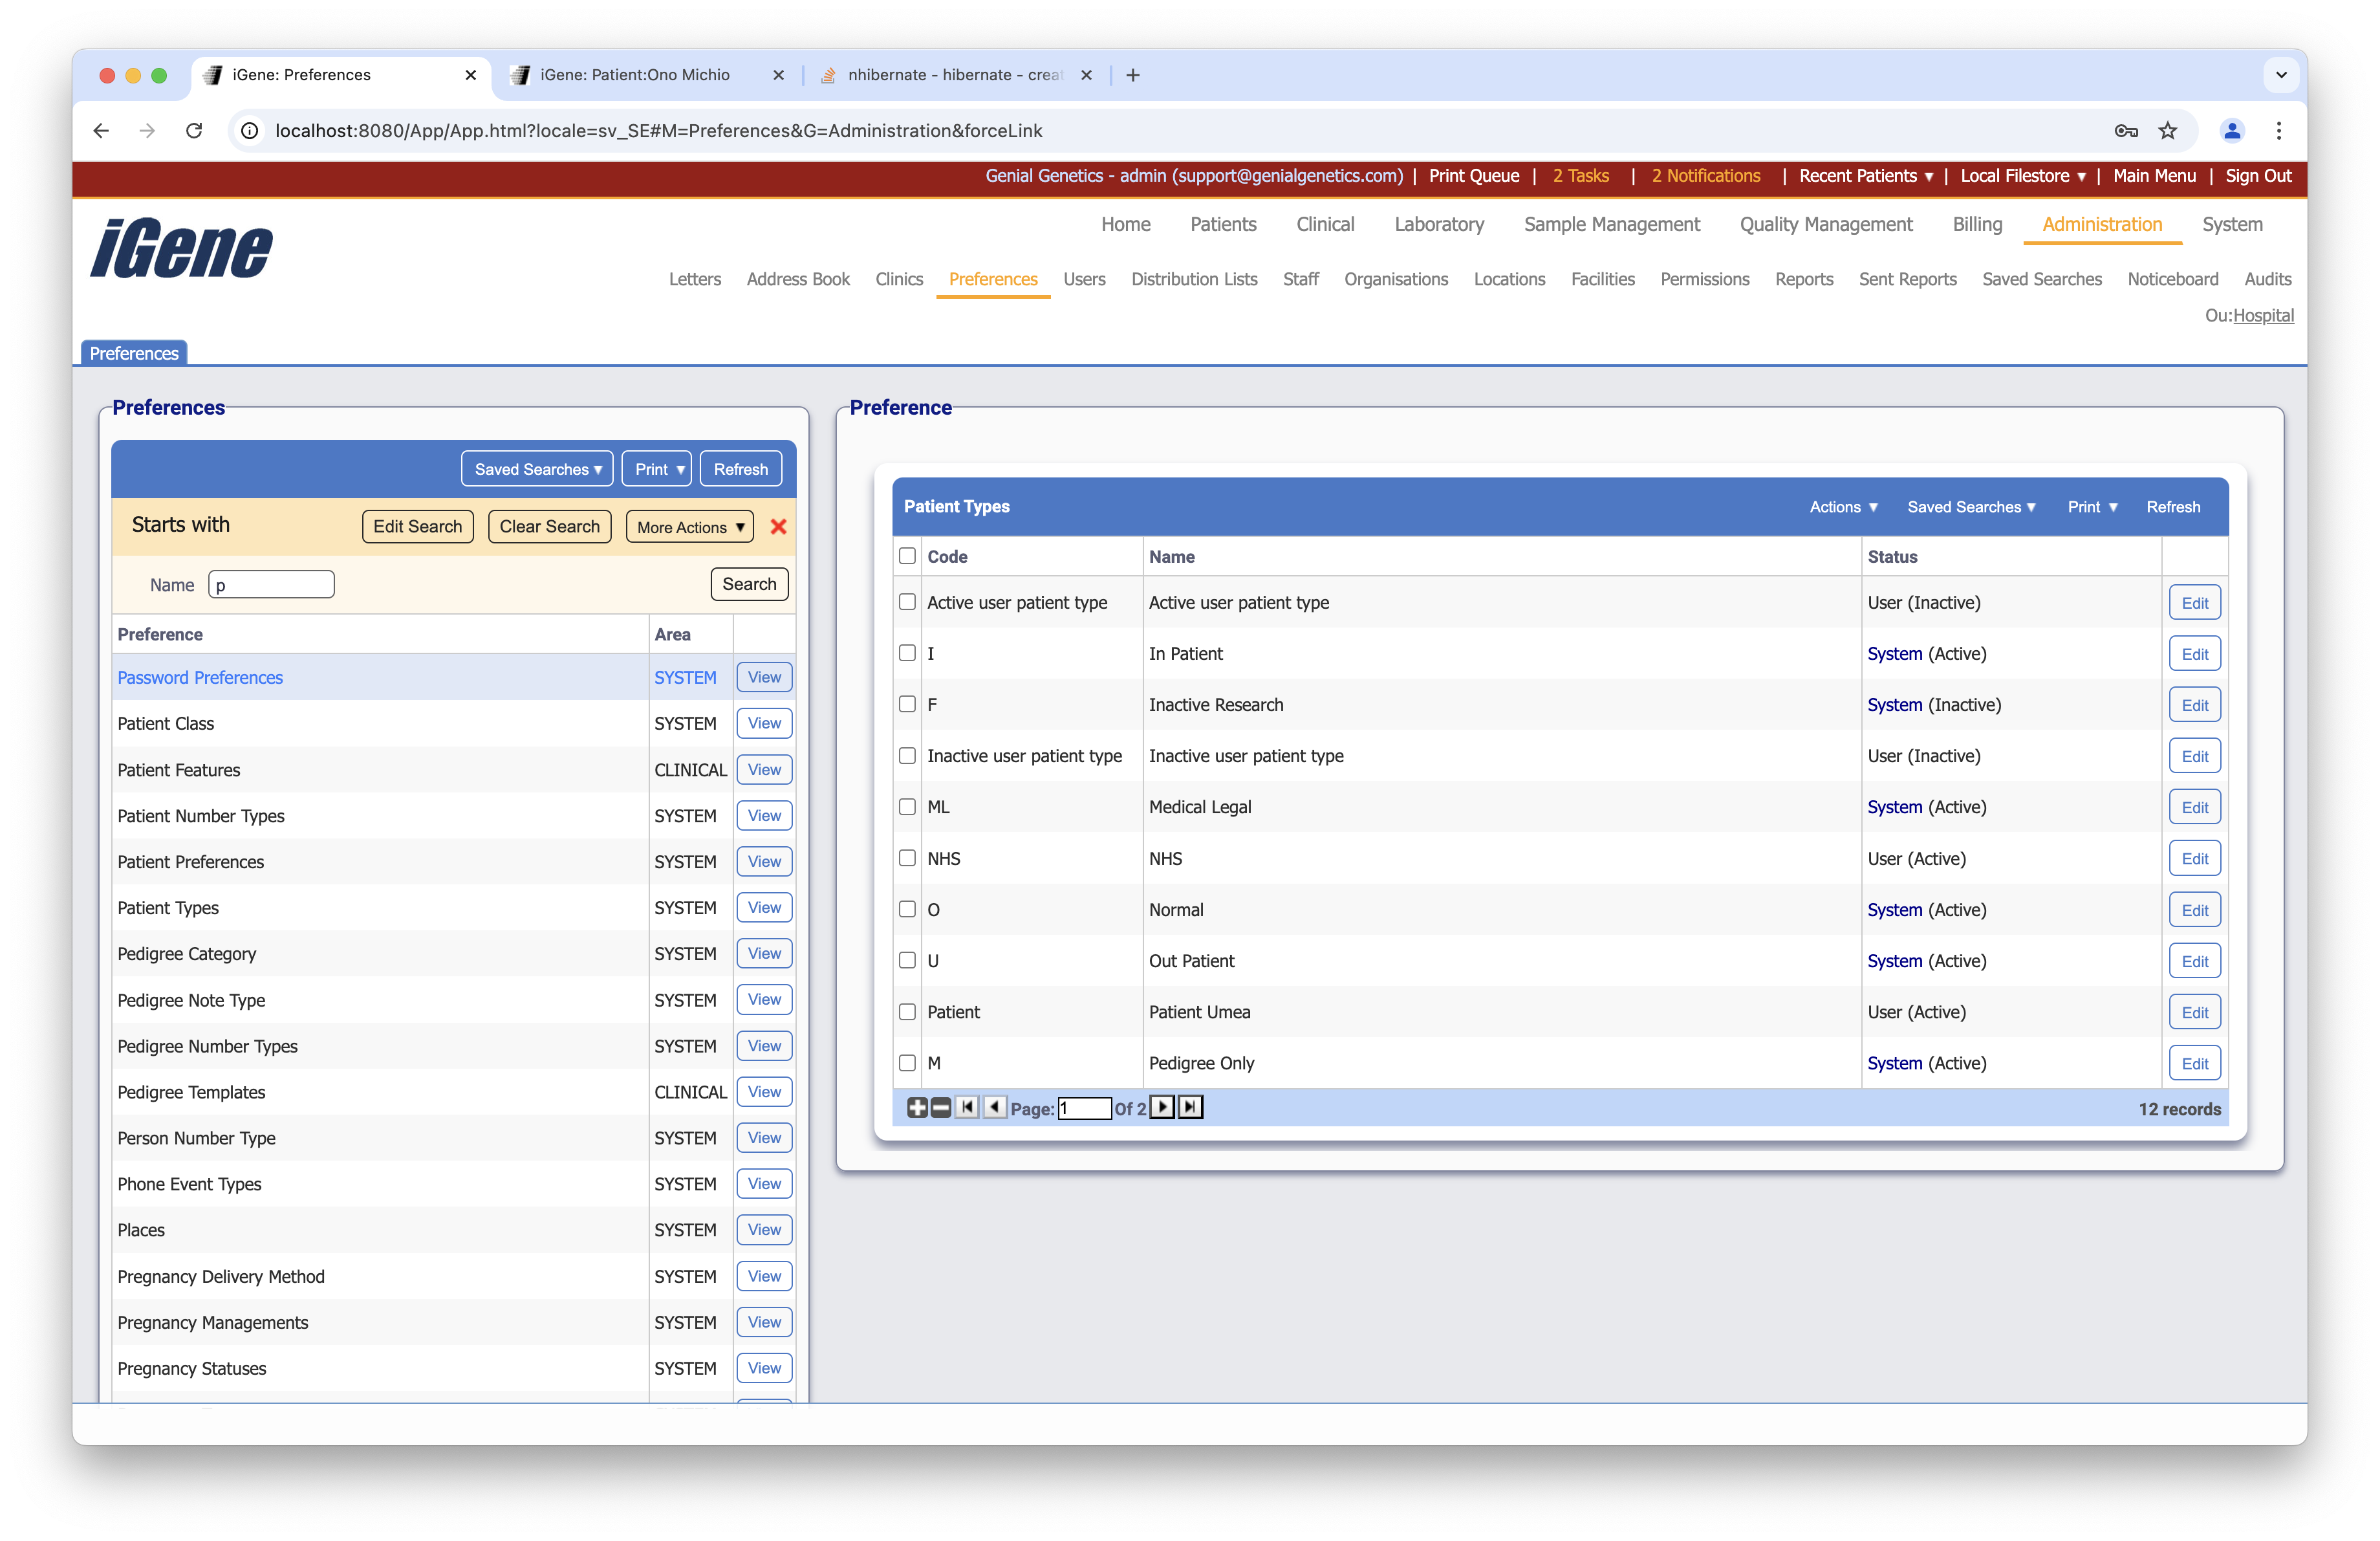The image size is (2380, 1541).
Task: Click Edit for the Out Patient row
Action: 2194,961
